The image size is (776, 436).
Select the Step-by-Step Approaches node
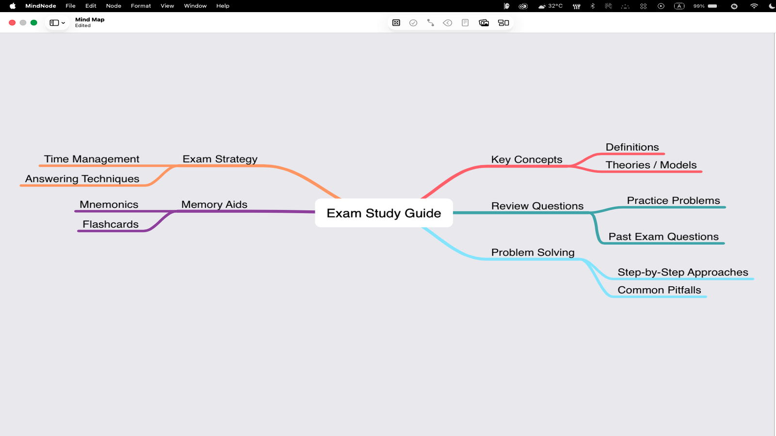[683, 272]
